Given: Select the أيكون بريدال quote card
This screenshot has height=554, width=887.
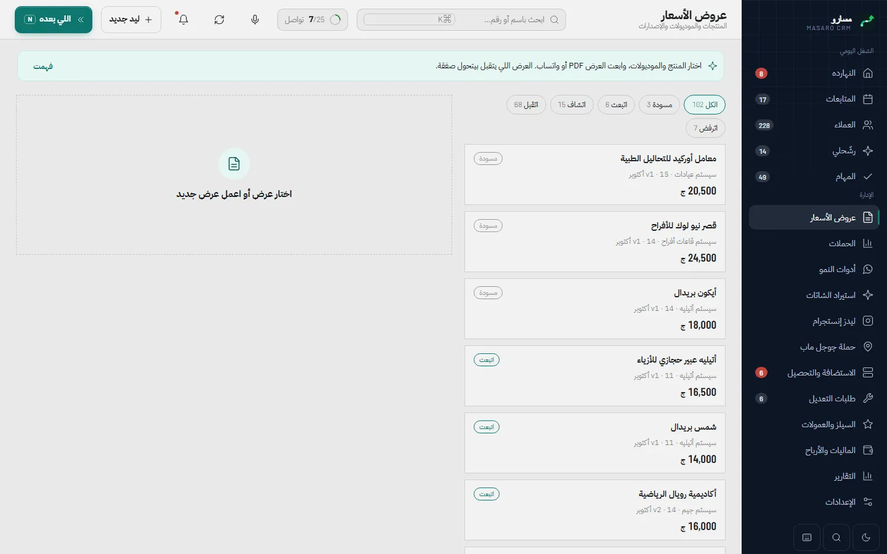Looking at the screenshot, I should pyautogui.click(x=595, y=309).
